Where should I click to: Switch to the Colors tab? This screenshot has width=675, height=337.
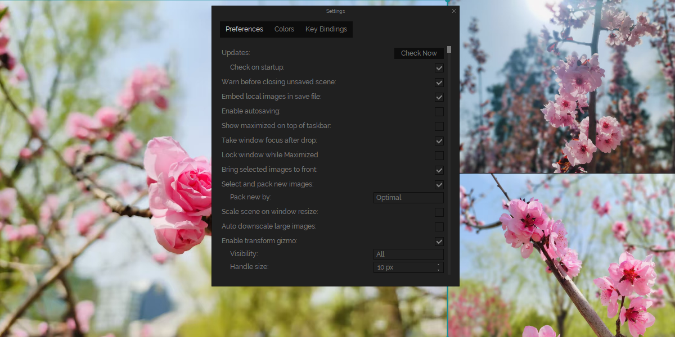point(284,29)
